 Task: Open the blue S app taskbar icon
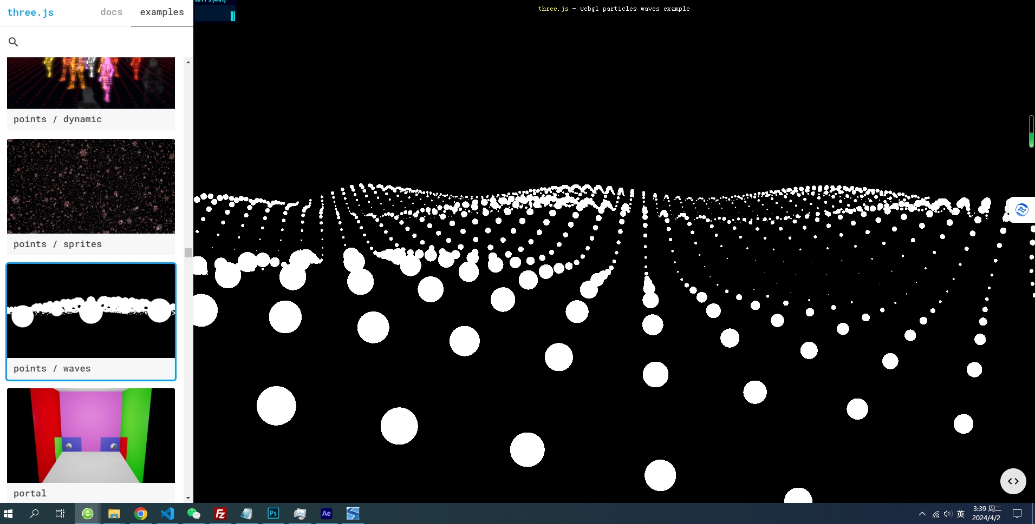click(353, 514)
